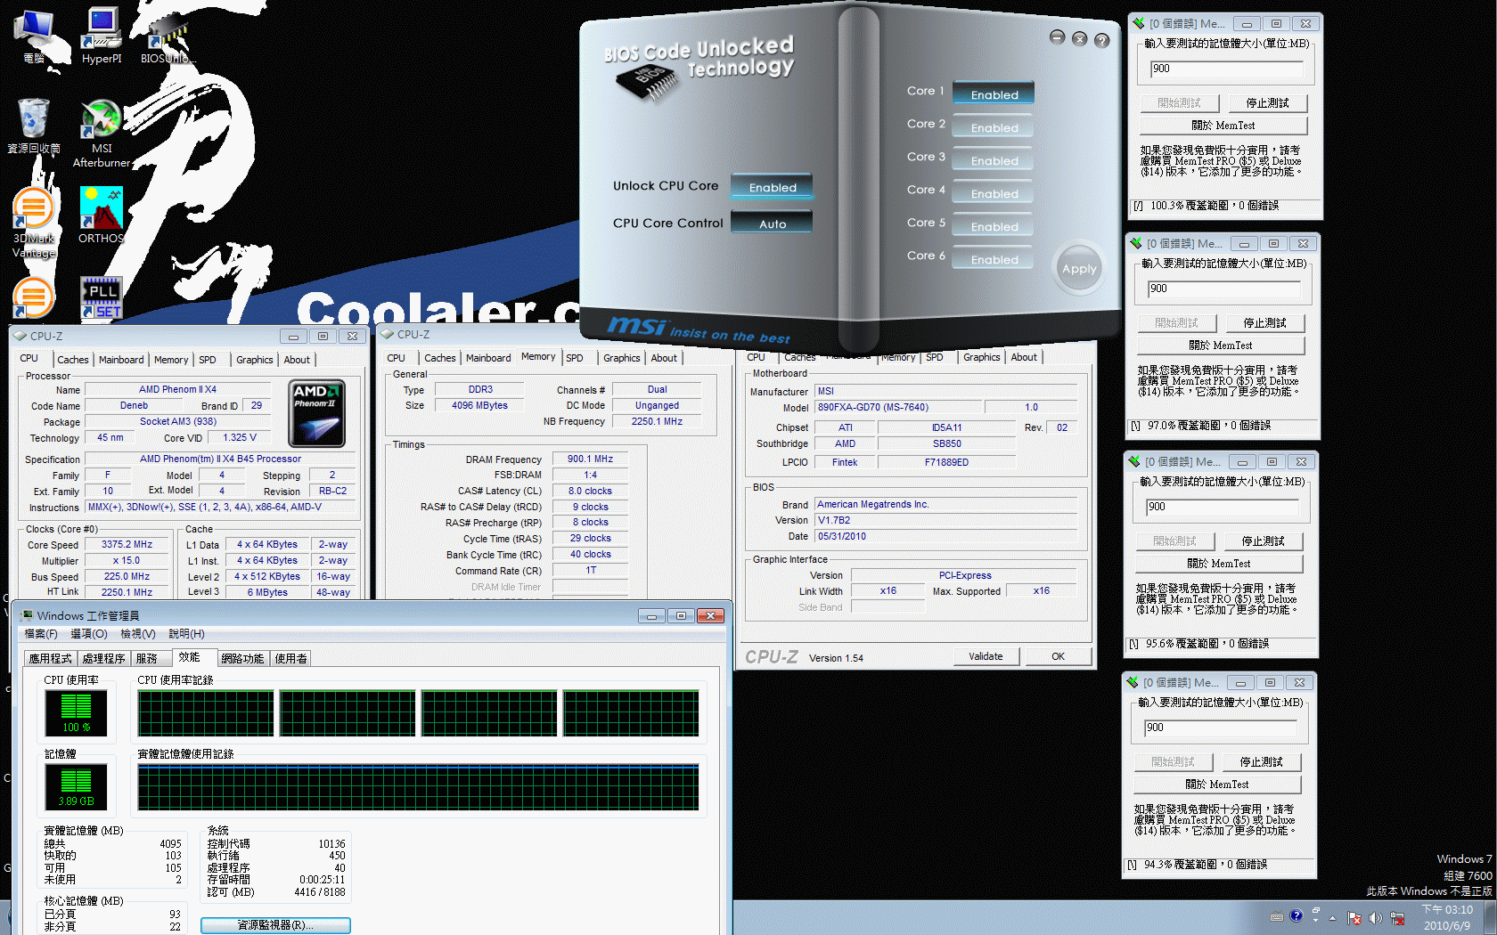Toggle Core 2 Enabled button
Viewport: 1497px width, 935px height.
[x=994, y=127]
